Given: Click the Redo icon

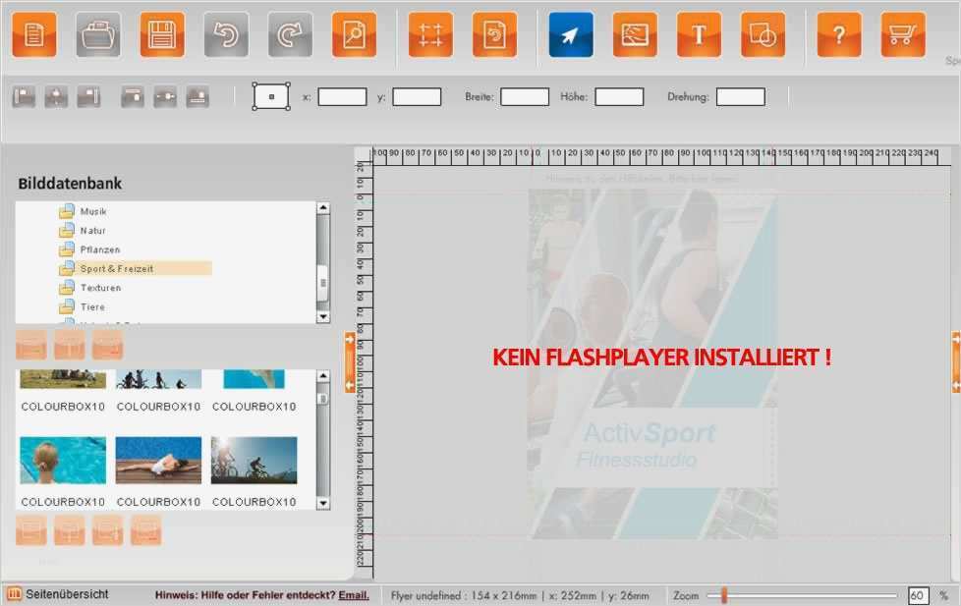Looking at the screenshot, I should click(291, 33).
